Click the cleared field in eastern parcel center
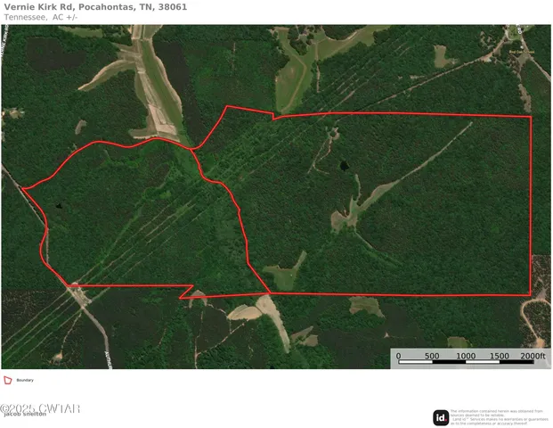 coord(344,219)
